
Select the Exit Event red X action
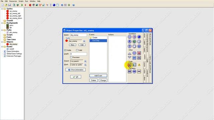(139, 53)
